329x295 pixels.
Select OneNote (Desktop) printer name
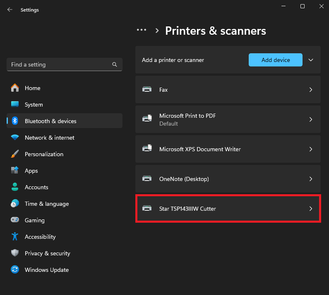pos(184,179)
